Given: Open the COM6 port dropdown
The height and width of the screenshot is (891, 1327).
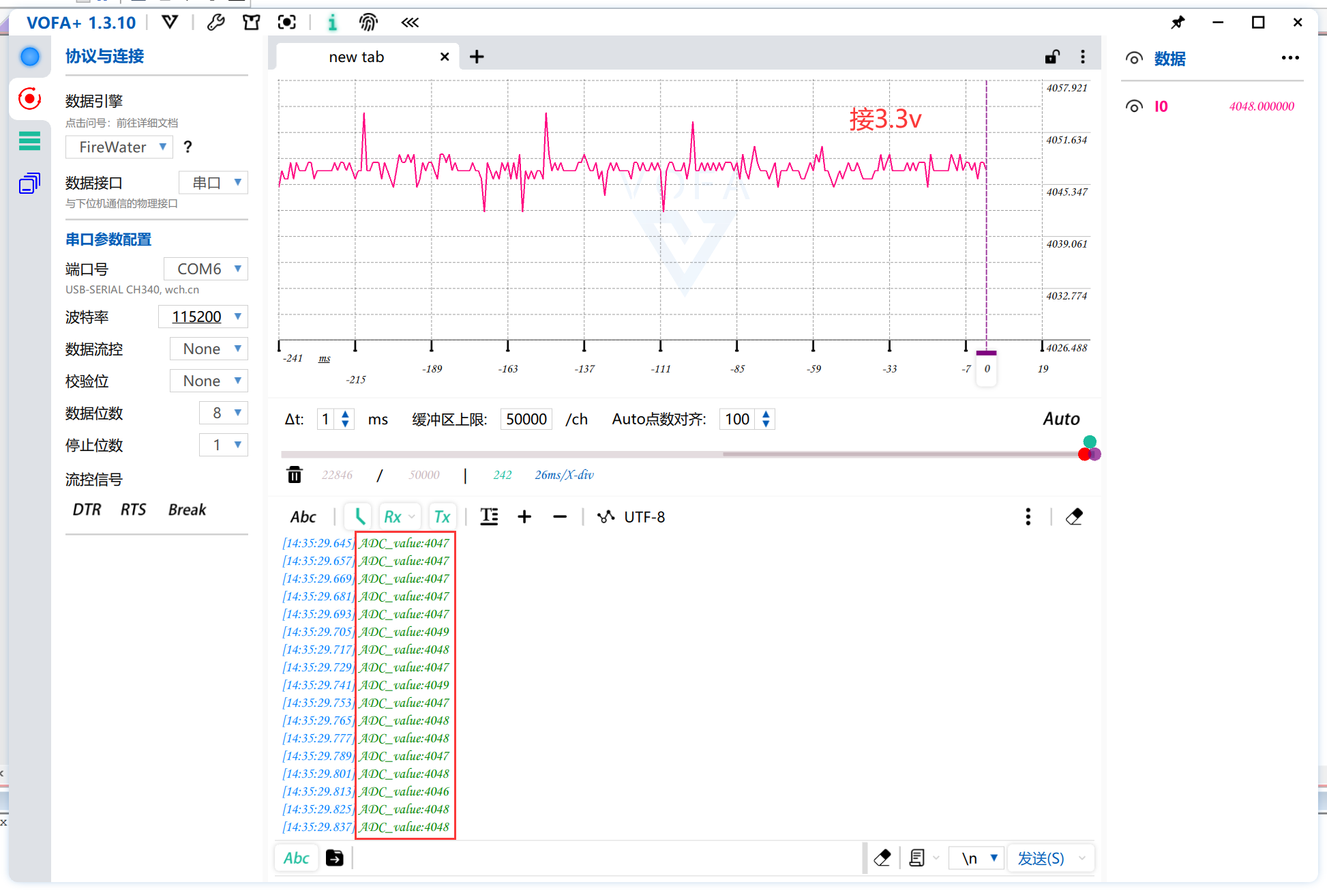Looking at the screenshot, I should (x=206, y=269).
